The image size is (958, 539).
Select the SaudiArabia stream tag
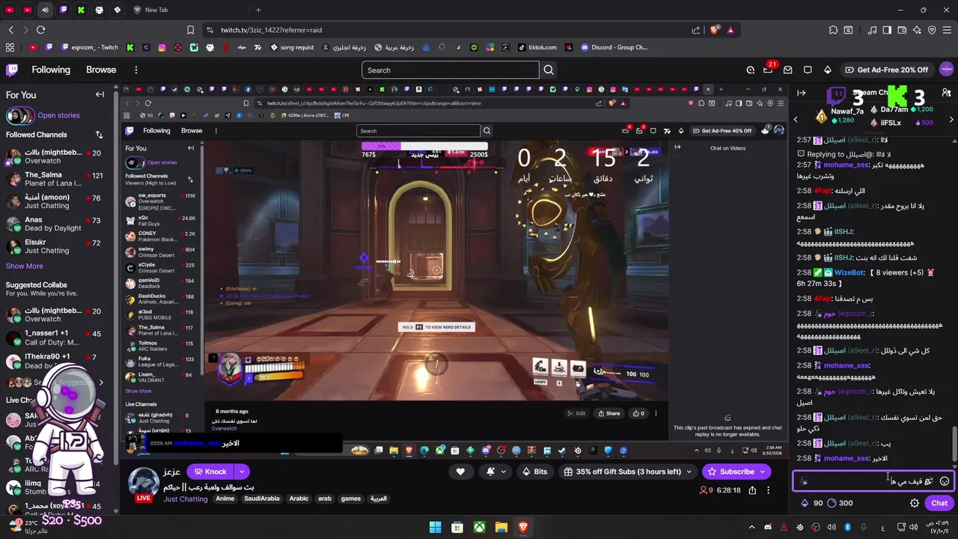click(x=261, y=499)
